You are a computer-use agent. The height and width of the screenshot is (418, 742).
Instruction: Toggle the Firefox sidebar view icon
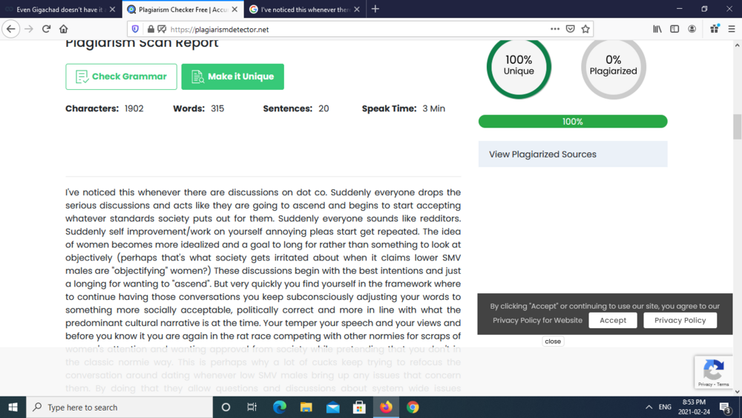674,29
